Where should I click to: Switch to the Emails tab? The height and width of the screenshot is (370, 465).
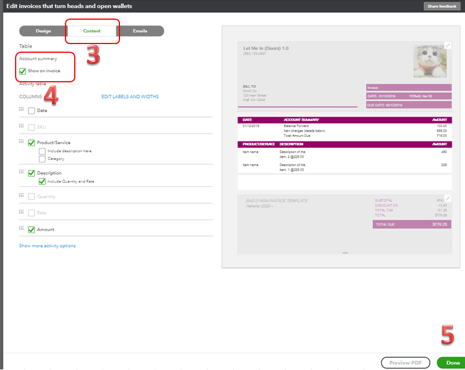coord(139,31)
